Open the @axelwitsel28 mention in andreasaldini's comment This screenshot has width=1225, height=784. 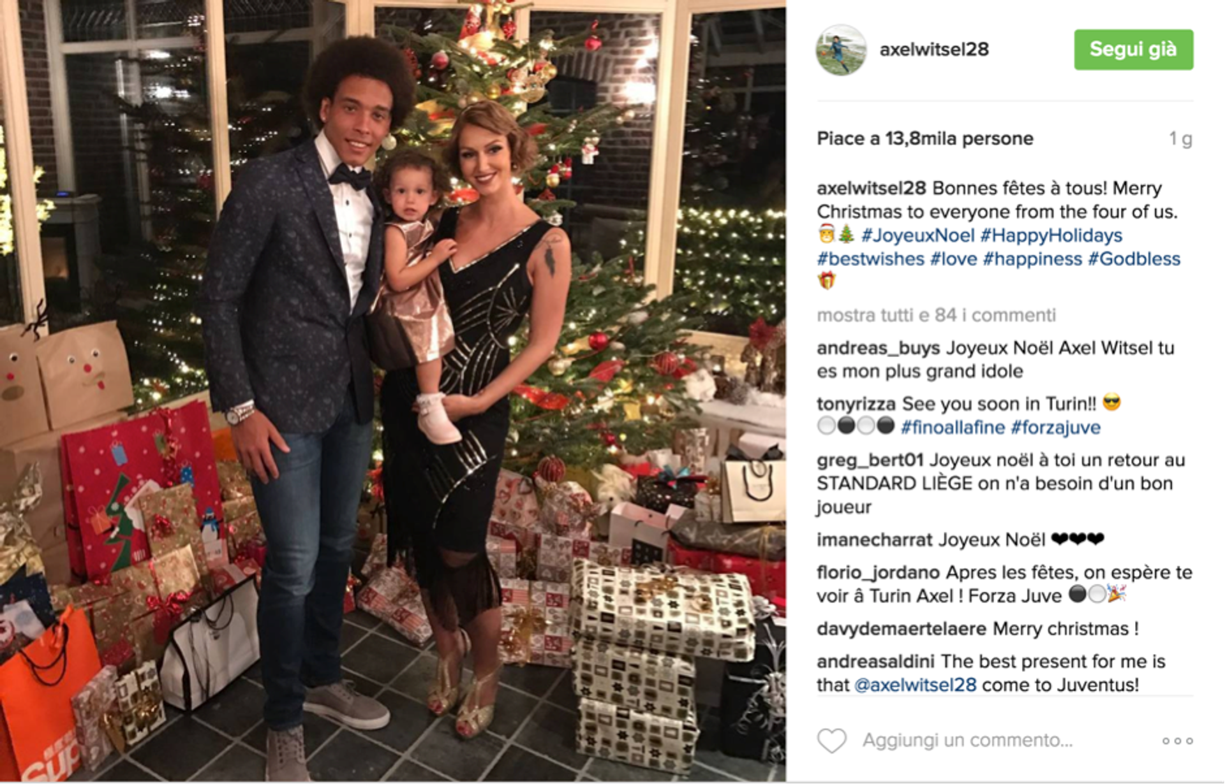915,685
